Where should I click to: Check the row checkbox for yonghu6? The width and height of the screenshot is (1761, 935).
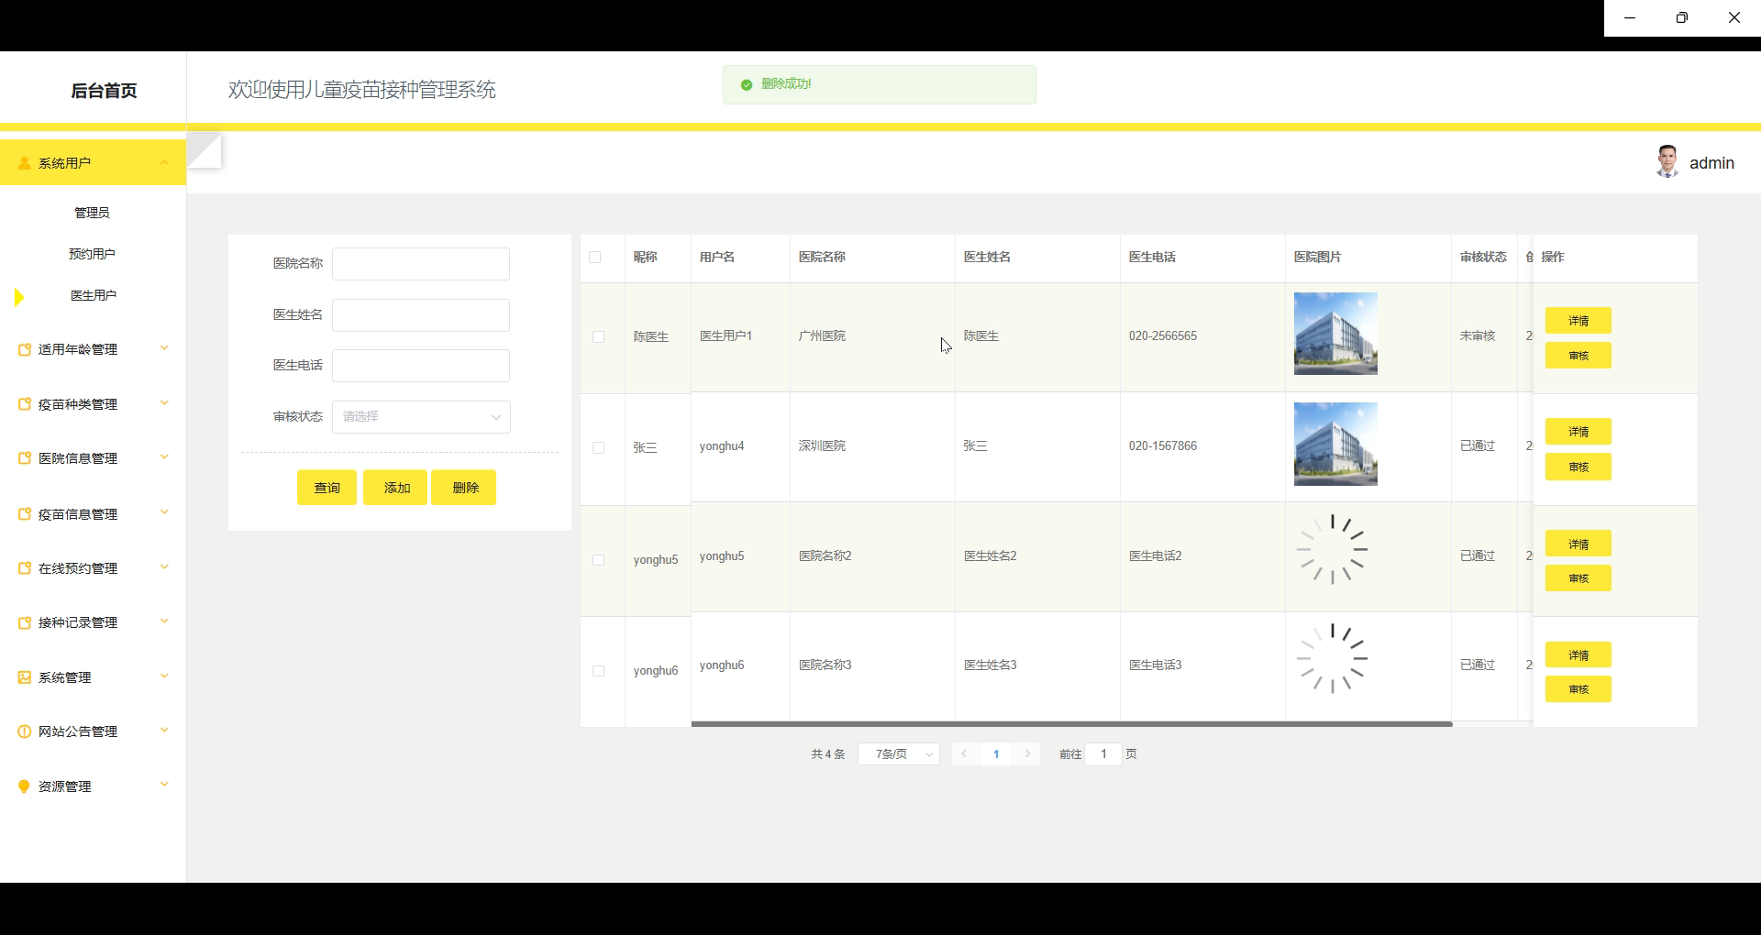pos(599,671)
